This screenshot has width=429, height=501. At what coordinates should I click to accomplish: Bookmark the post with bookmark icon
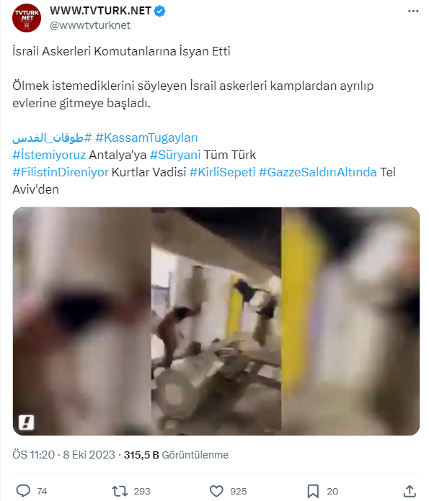313,491
